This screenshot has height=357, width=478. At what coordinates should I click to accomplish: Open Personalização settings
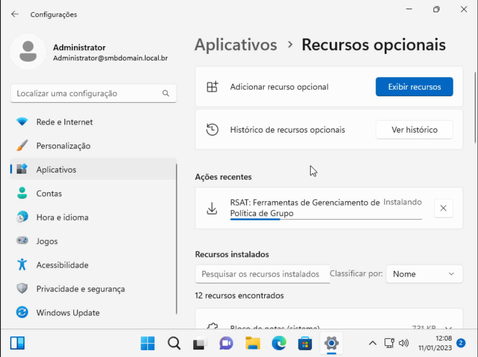point(94,146)
